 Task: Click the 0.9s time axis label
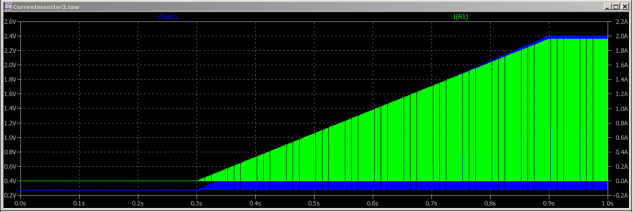point(549,203)
